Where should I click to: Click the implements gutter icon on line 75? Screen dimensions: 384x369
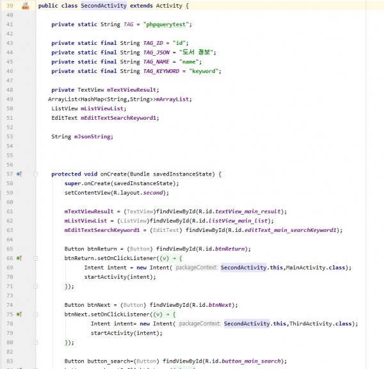pos(19,315)
